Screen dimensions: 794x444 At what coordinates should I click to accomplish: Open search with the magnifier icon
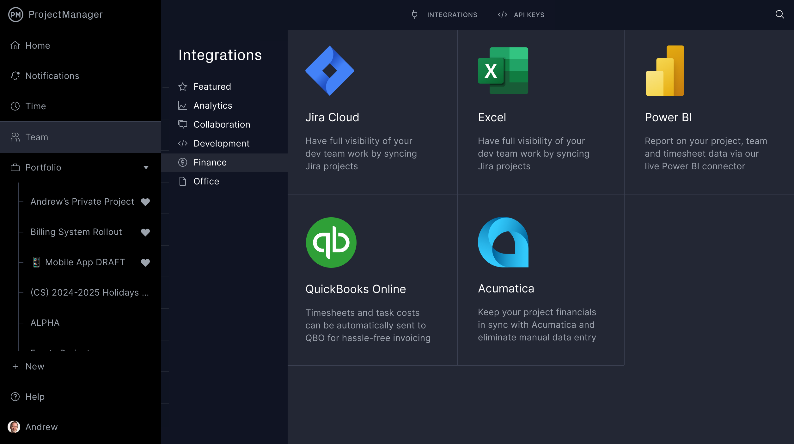(x=780, y=15)
